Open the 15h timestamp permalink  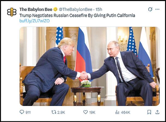(99, 9)
